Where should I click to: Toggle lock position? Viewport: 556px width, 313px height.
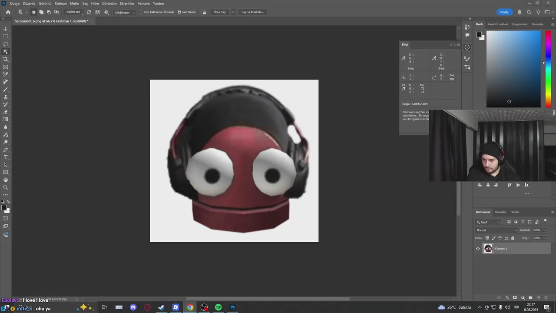[500, 238]
